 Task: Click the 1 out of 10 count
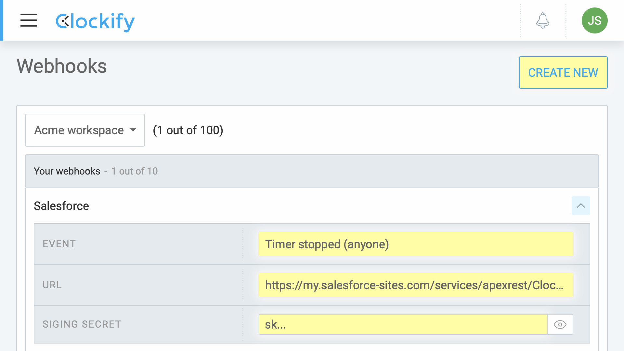point(134,171)
